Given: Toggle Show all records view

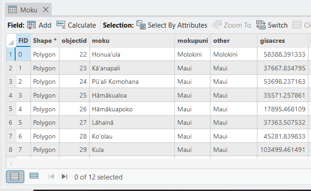Looking at the screenshot, I should point(15,177).
